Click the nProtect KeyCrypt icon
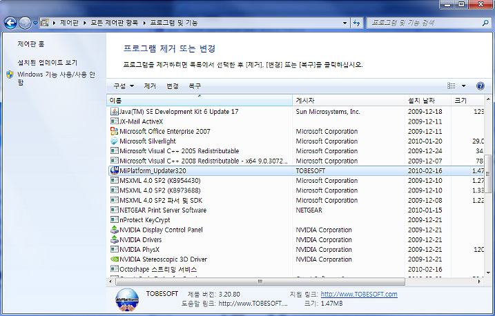The image size is (495, 316). click(115, 220)
